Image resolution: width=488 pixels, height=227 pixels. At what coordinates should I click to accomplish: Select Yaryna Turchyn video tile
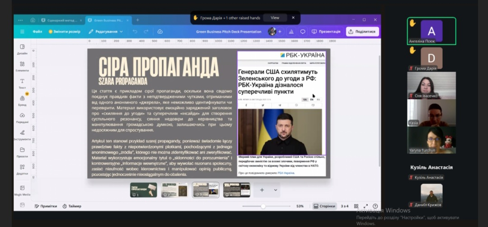coord(432,140)
